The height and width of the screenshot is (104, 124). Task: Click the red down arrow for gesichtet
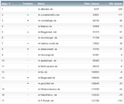click(x=28, y=83)
